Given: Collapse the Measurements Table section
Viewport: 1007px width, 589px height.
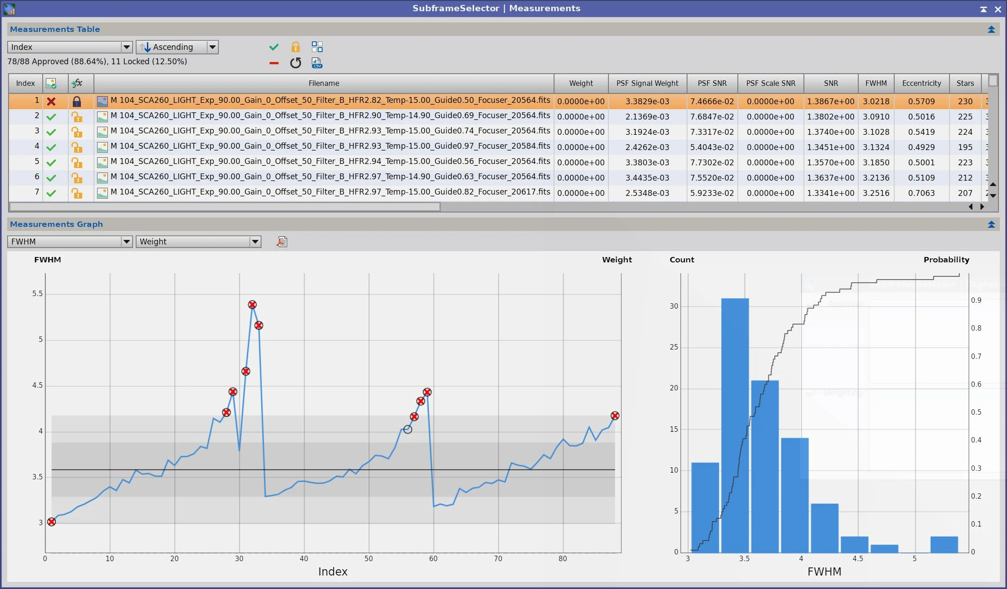Looking at the screenshot, I should point(991,30).
